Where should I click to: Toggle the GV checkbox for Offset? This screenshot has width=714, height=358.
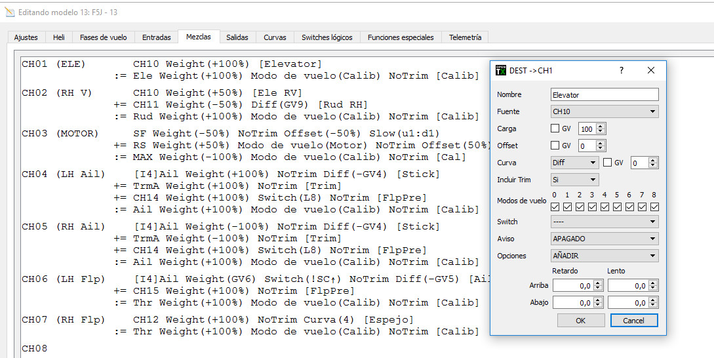555,146
